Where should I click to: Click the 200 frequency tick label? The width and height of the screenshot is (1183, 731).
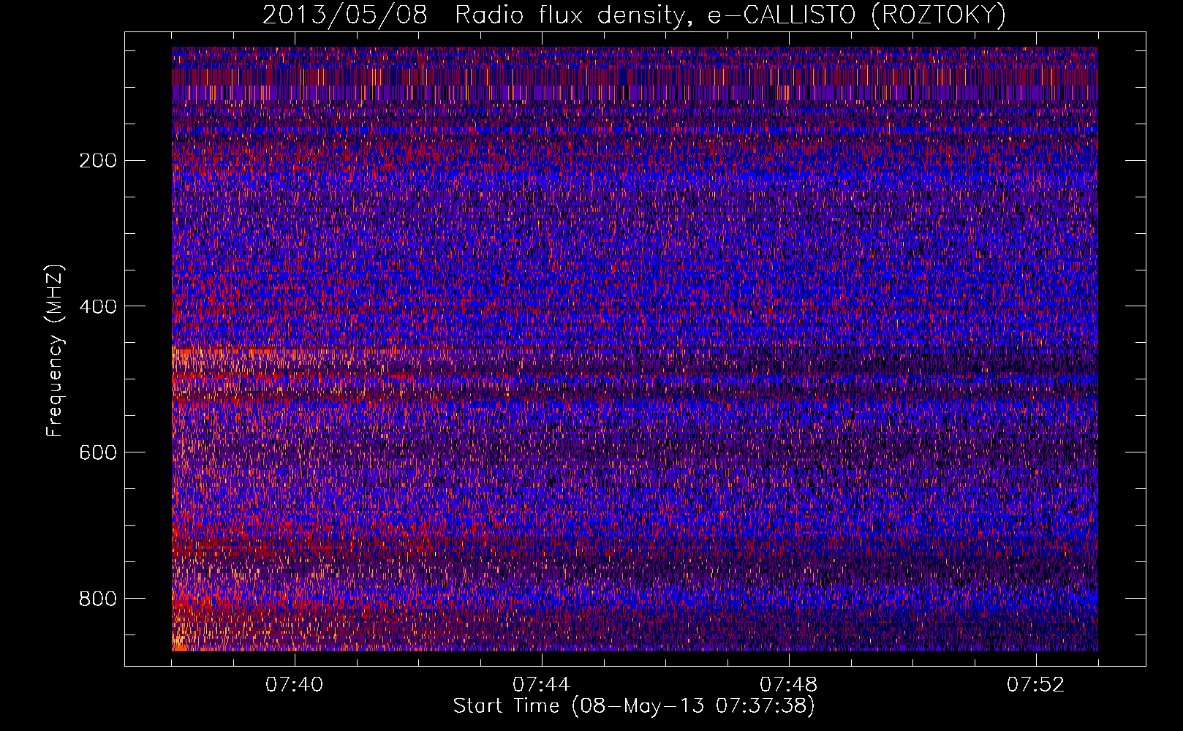pos(97,161)
